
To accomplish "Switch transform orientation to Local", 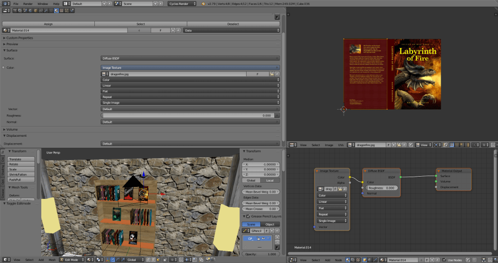I will tap(270, 180).
